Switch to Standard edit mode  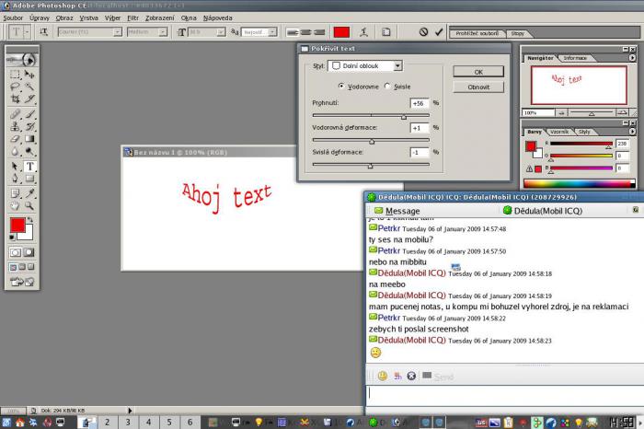point(16,252)
